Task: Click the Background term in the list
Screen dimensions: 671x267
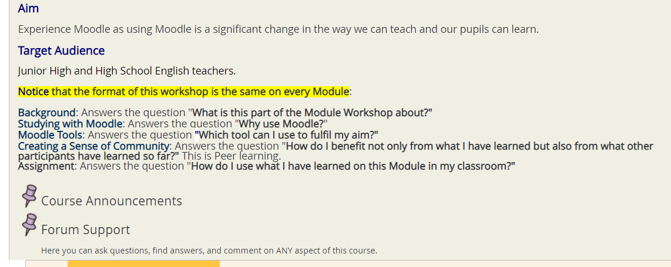Action: coord(46,113)
